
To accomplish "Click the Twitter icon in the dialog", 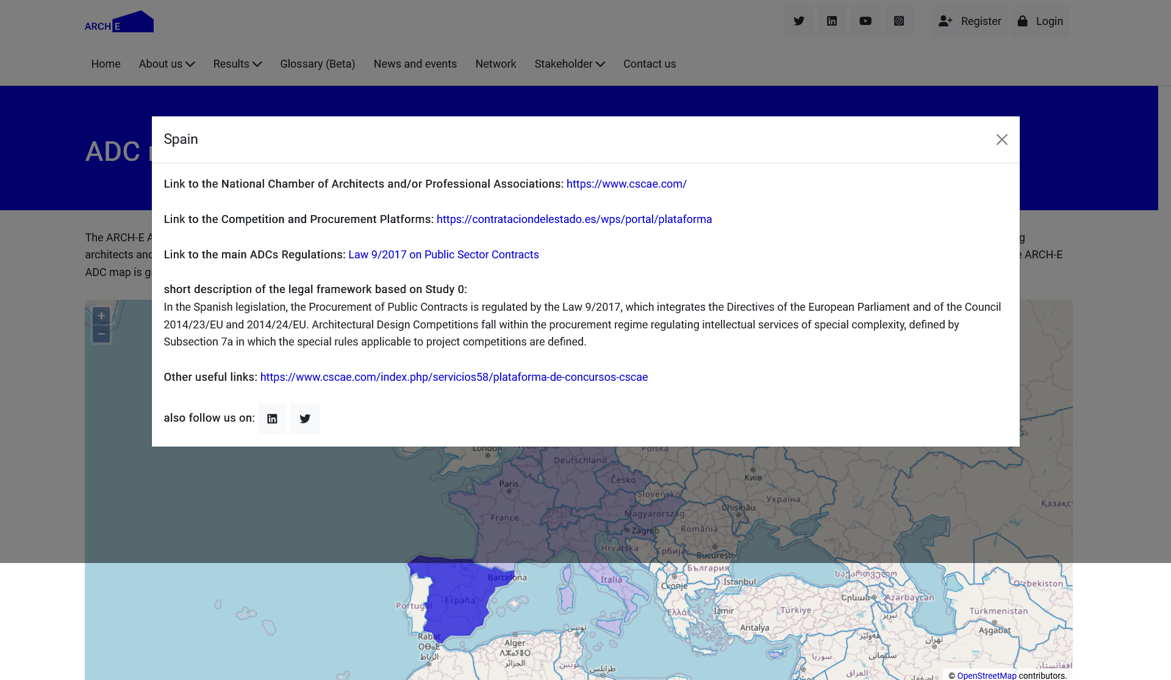I will 305,419.
